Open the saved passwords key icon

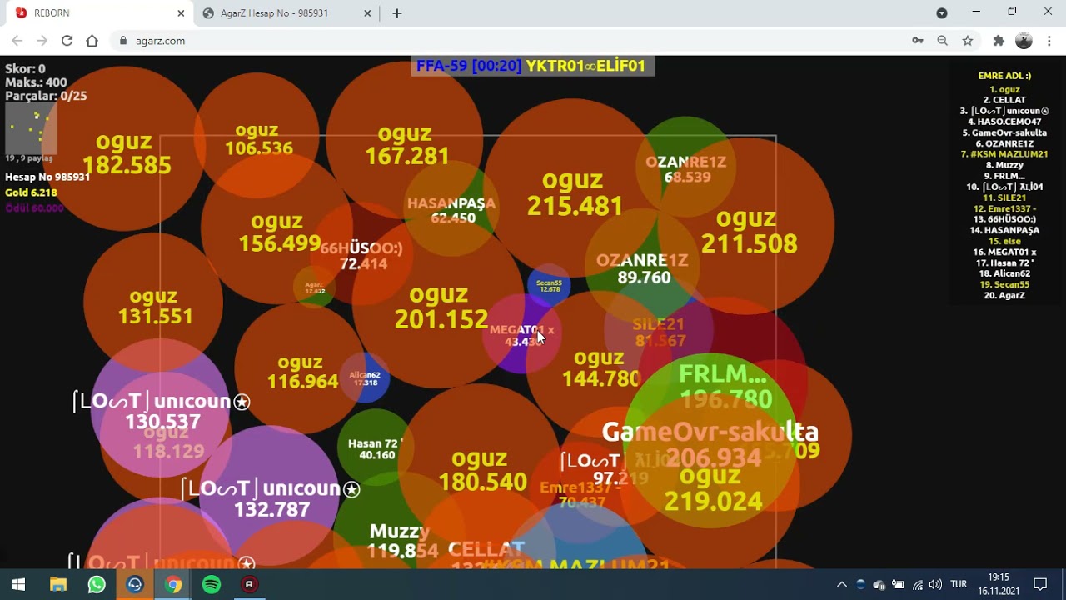tap(918, 41)
